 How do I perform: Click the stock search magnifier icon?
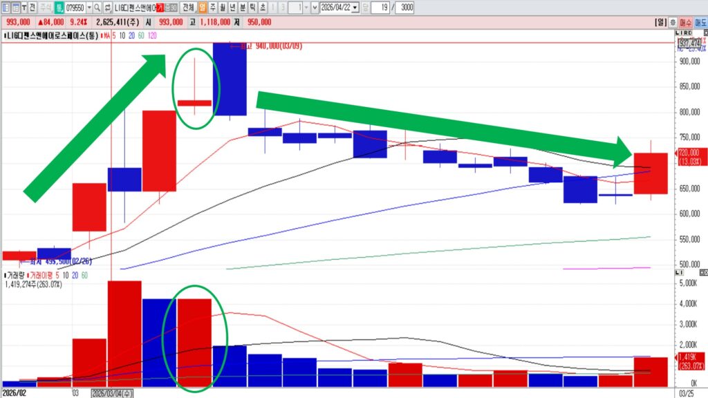click(97, 8)
